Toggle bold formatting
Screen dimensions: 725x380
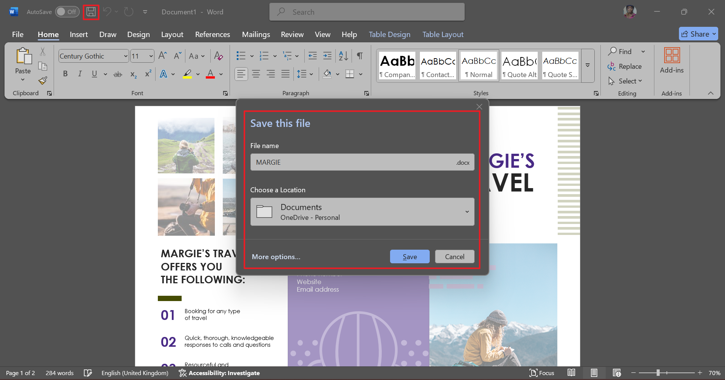click(x=65, y=74)
